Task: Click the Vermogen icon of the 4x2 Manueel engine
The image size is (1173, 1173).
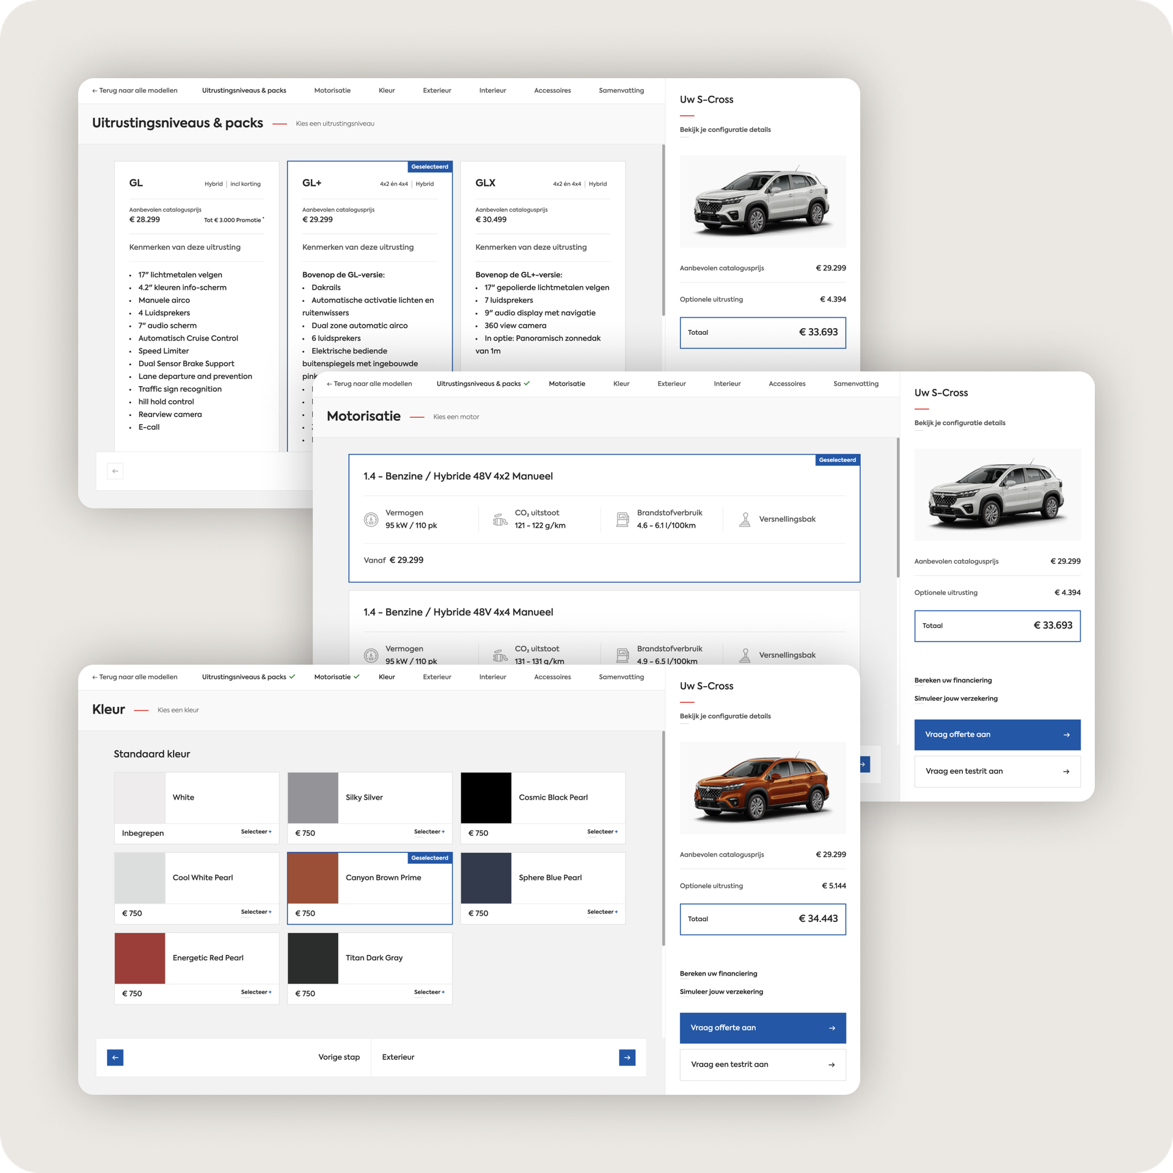Action: [371, 519]
